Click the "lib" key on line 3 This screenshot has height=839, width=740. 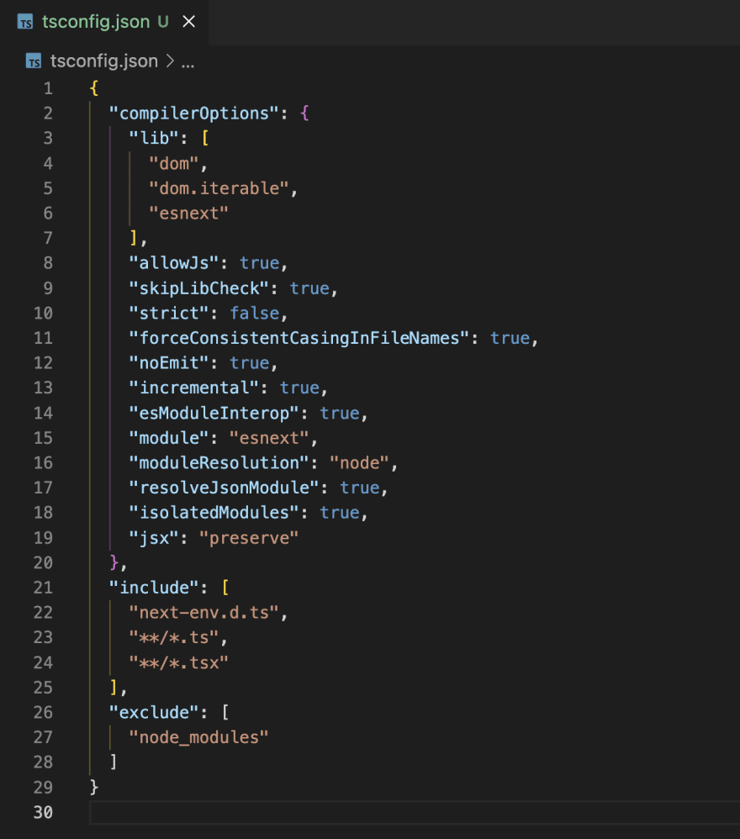click(x=154, y=138)
